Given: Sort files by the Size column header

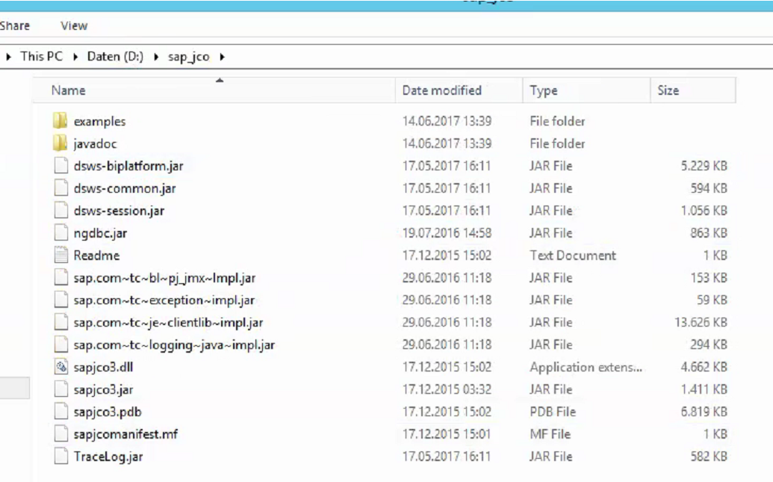Looking at the screenshot, I should (x=693, y=90).
